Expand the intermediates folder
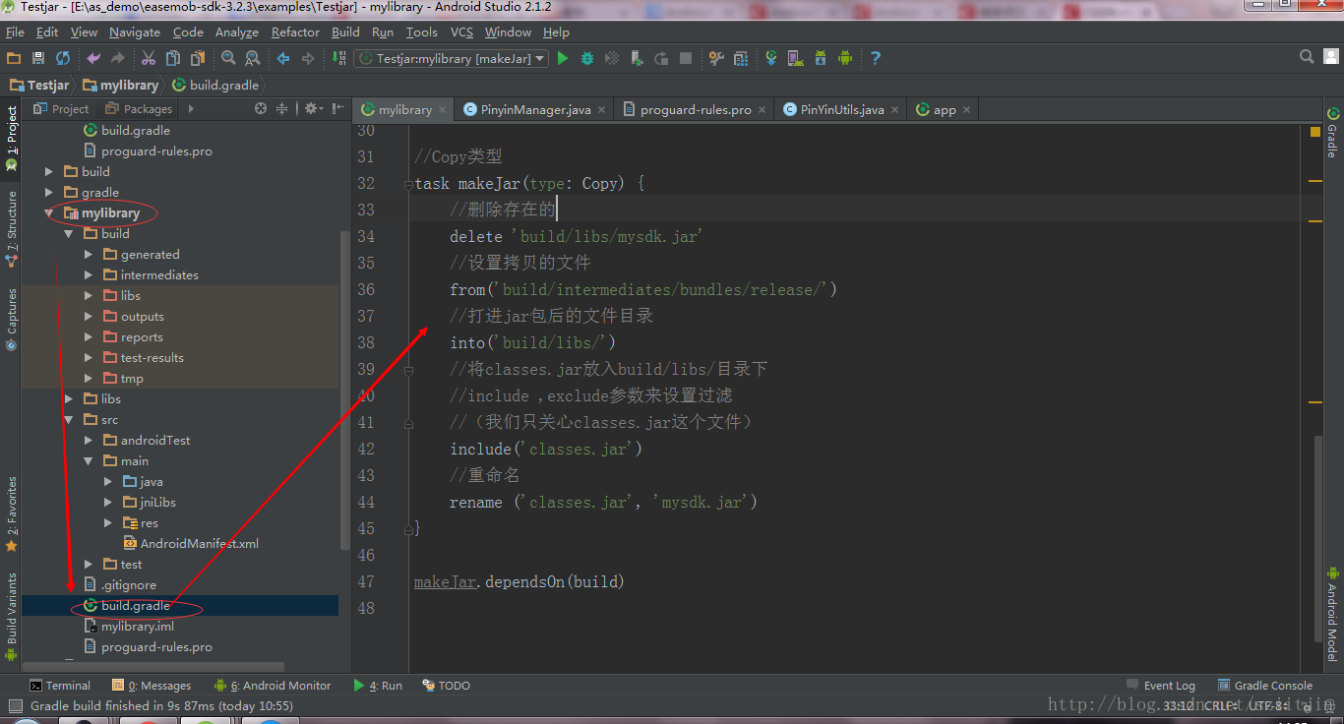 point(89,274)
